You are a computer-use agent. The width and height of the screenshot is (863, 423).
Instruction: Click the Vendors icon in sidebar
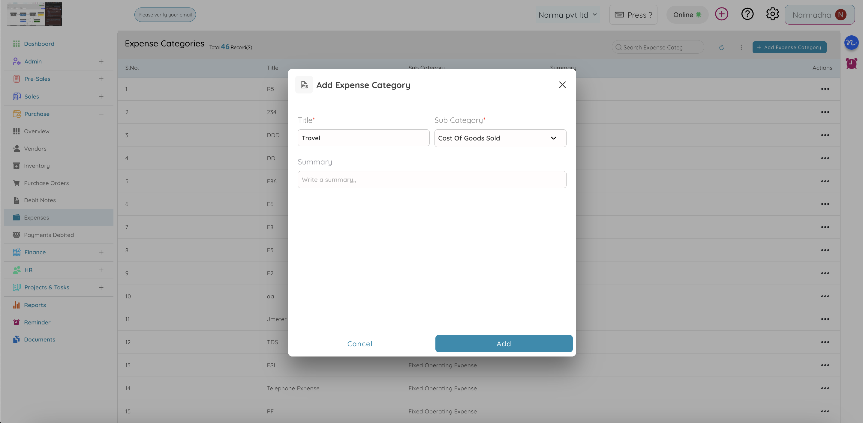17,149
